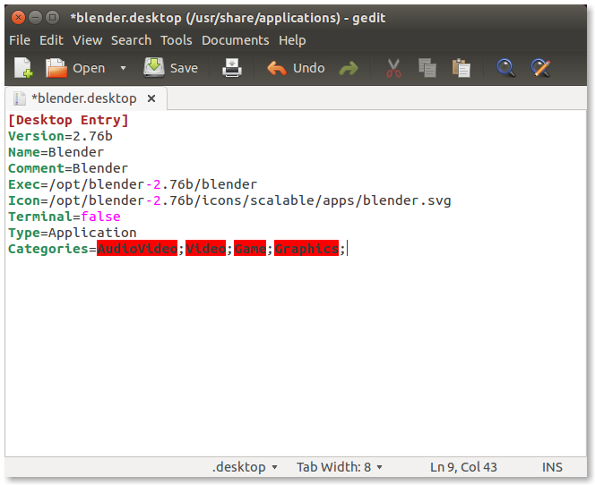Place cursor in Name=Blender line
The height and width of the screenshot is (485, 595).
pos(56,152)
